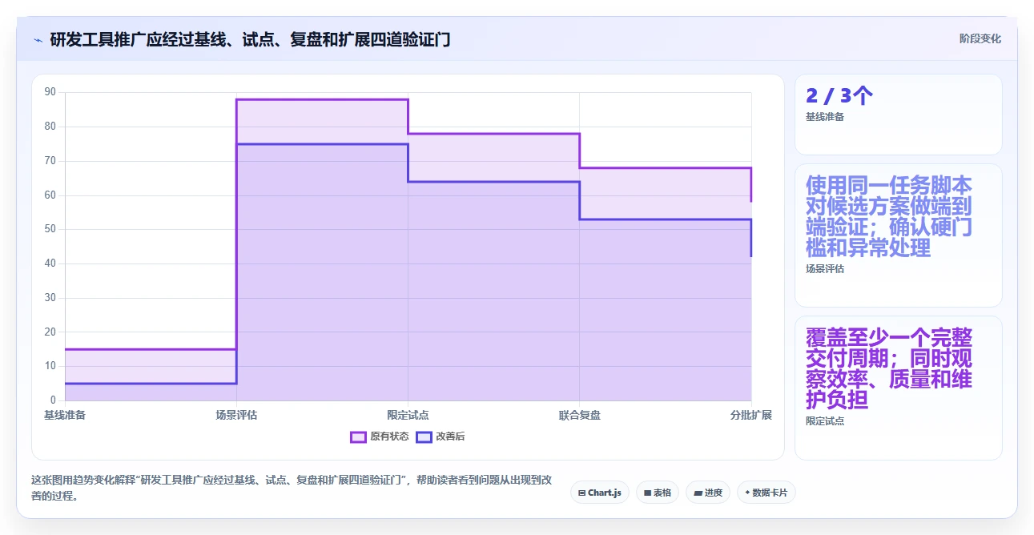The width and height of the screenshot is (1034, 535).
Task: Click the 50 y-axis value
Action: pos(50,229)
